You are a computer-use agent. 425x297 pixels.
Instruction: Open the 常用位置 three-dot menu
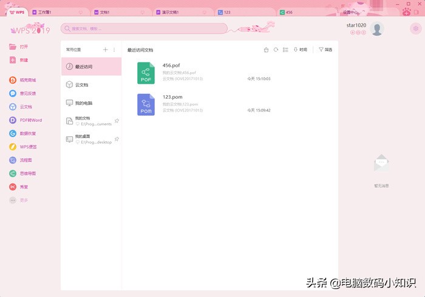(114, 50)
